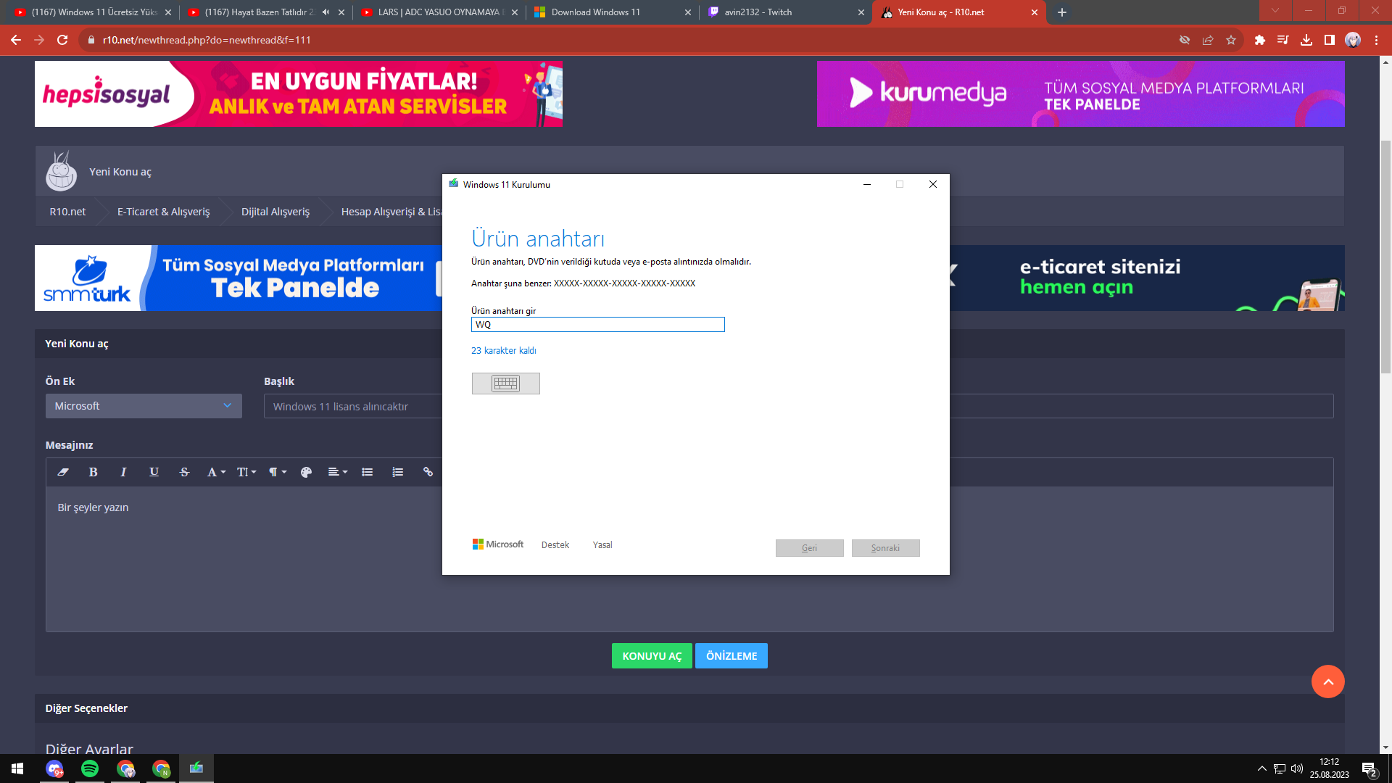This screenshot has height=783, width=1392.
Task: Click the hepsisosyal banner advertisement
Action: (x=299, y=94)
